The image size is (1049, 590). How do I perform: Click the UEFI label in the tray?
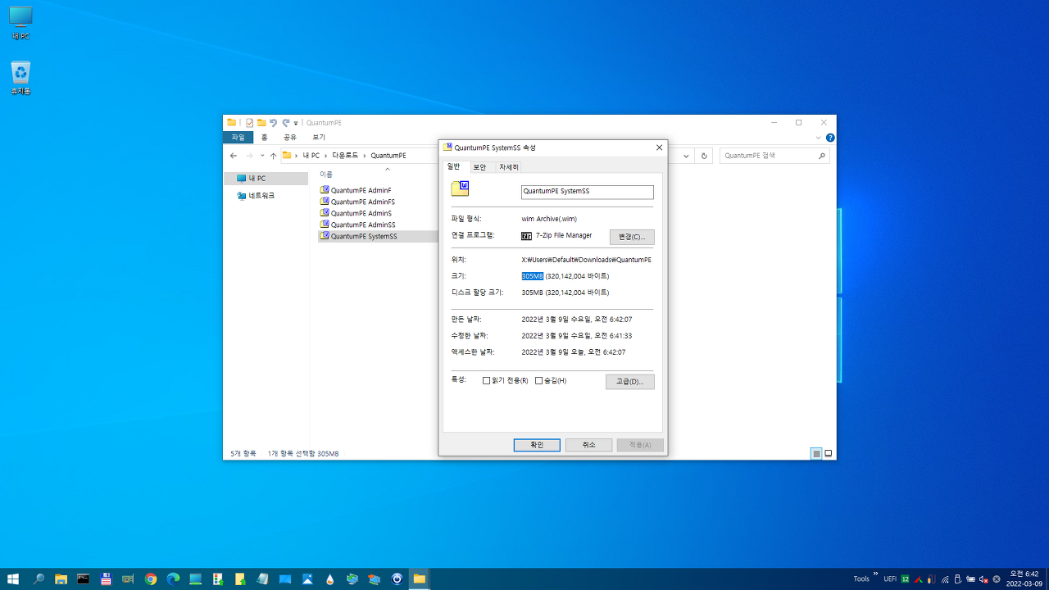click(x=890, y=579)
